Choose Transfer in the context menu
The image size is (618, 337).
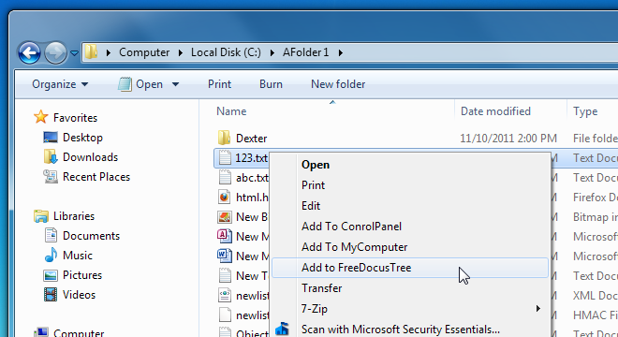click(x=410, y=288)
